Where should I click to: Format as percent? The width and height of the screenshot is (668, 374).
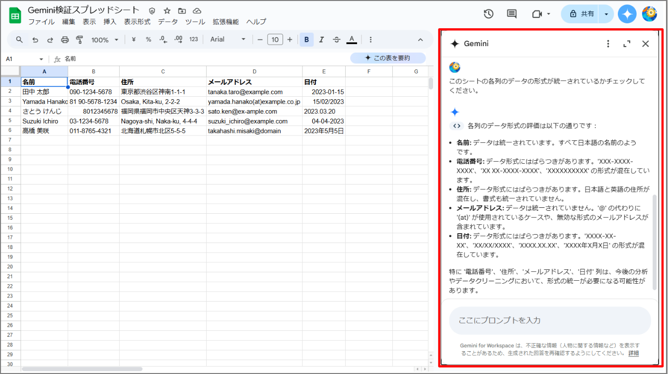tap(148, 40)
